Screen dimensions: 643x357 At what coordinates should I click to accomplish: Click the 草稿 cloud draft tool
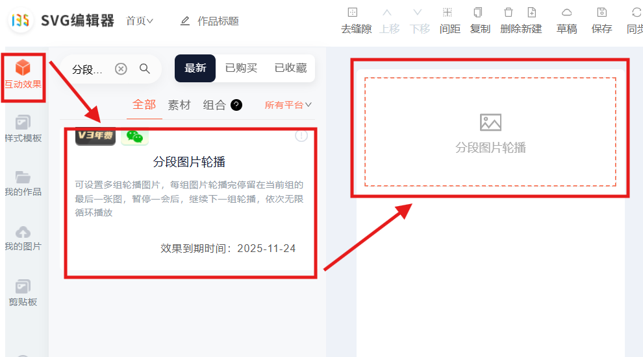(x=566, y=21)
